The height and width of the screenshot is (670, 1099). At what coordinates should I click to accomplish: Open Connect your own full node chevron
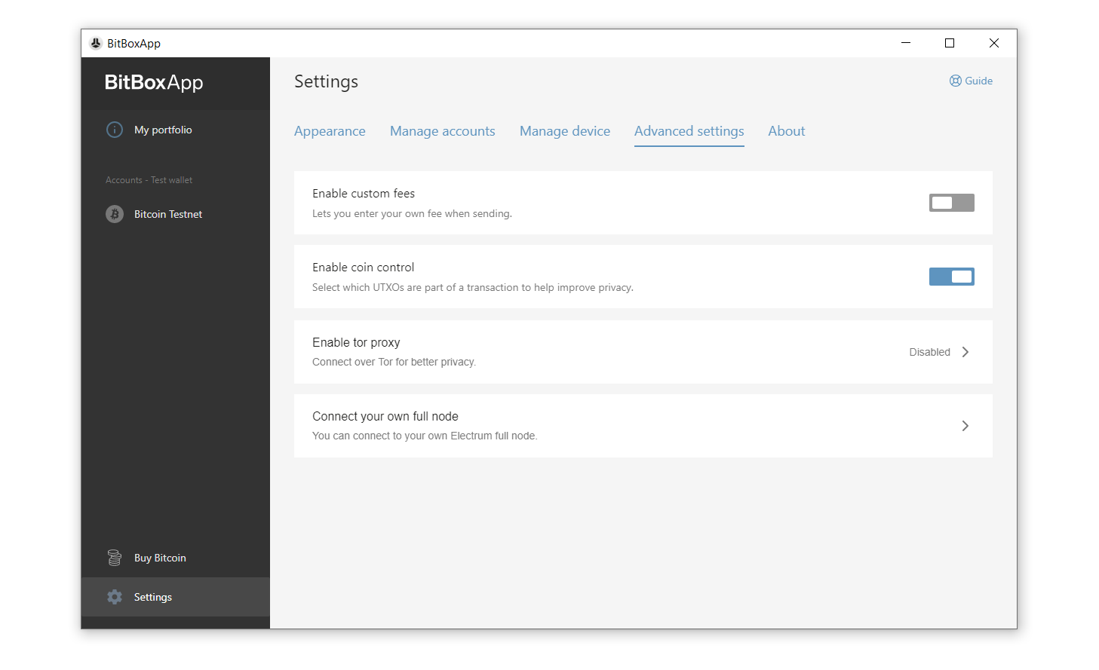[x=965, y=426]
